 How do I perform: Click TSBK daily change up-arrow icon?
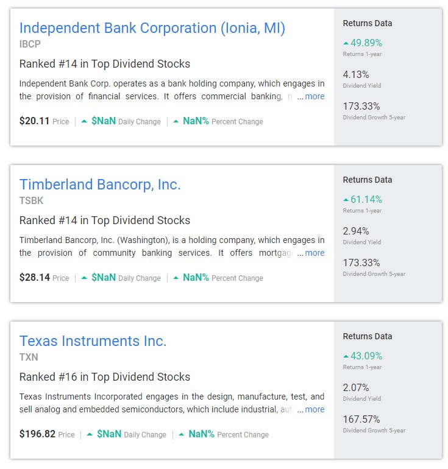84,278
